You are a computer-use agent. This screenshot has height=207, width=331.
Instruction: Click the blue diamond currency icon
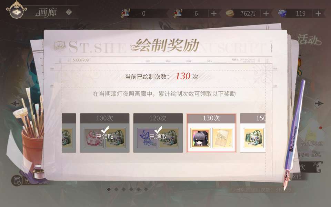(x=282, y=13)
